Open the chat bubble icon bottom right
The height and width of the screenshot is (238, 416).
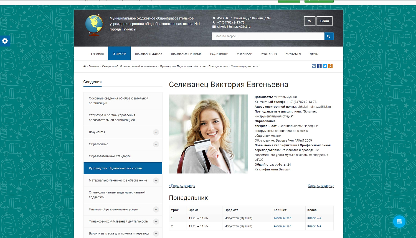pyautogui.click(x=399, y=221)
